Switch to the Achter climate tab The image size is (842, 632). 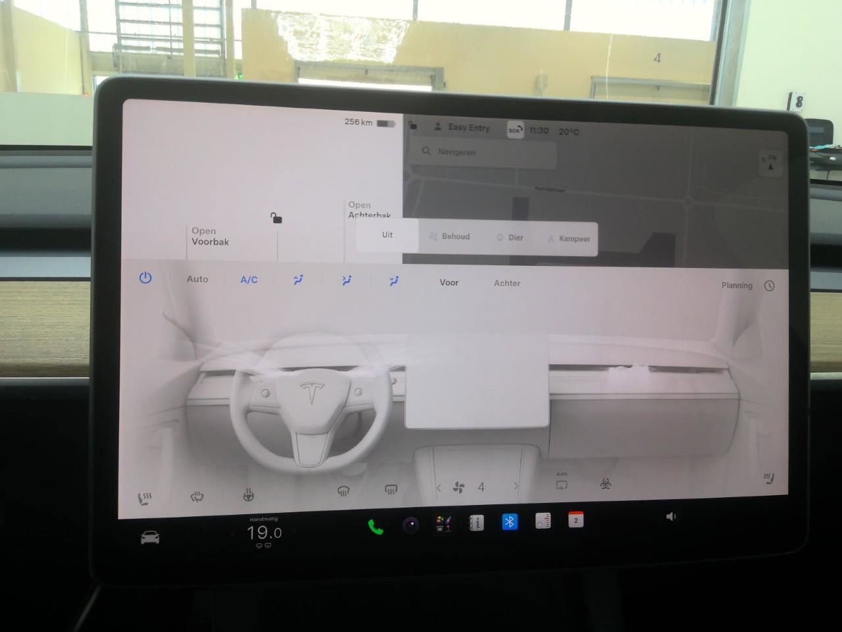coord(507,283)
